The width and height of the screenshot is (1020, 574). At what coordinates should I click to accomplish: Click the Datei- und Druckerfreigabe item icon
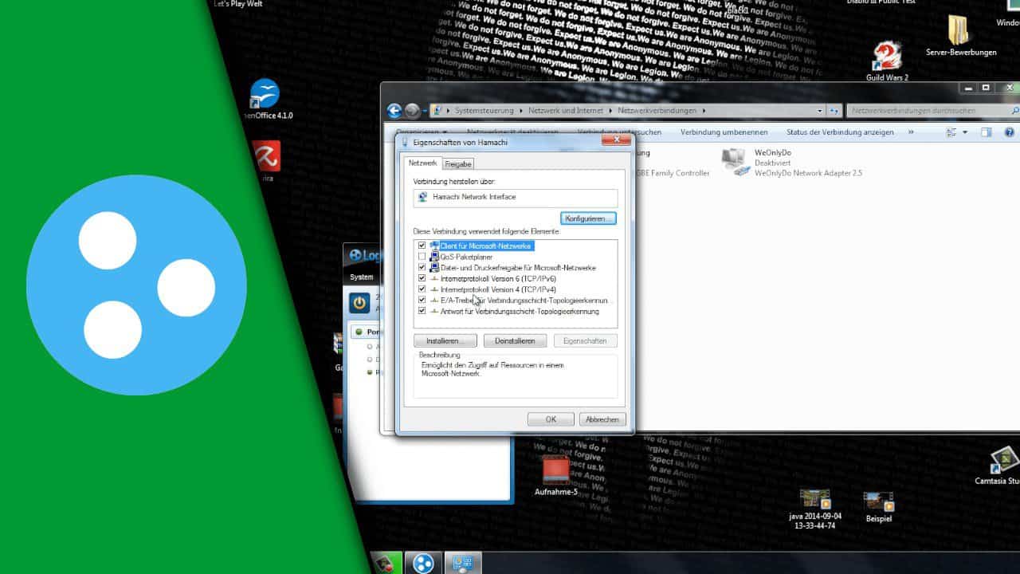(x=434, y=268)
